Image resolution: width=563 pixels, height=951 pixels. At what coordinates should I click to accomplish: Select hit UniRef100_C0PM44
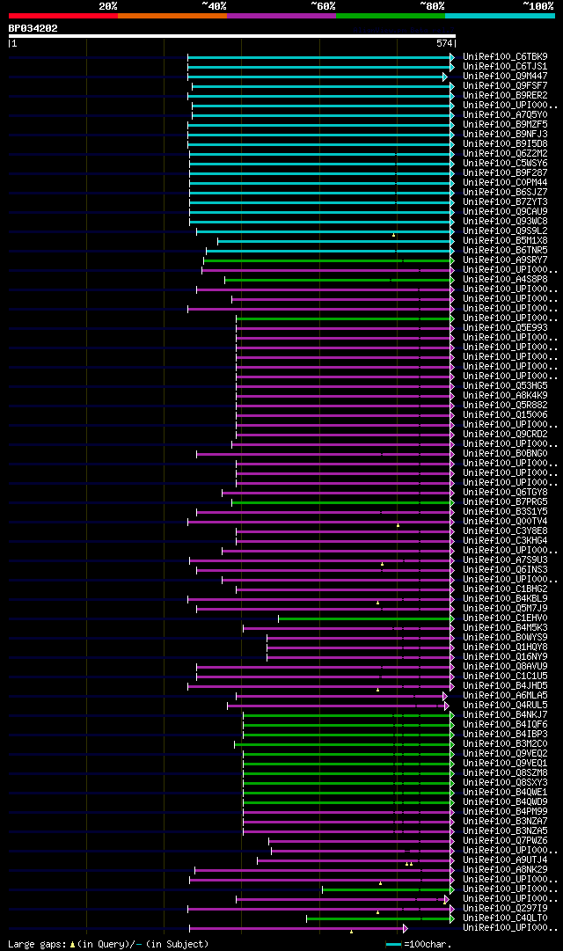505,183
